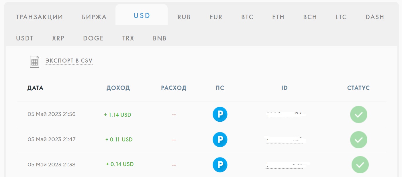This screenshot has width=402, height=177.
Task: Click the Payeer icon for 0.14 USD row
Action: click(220, 165)
